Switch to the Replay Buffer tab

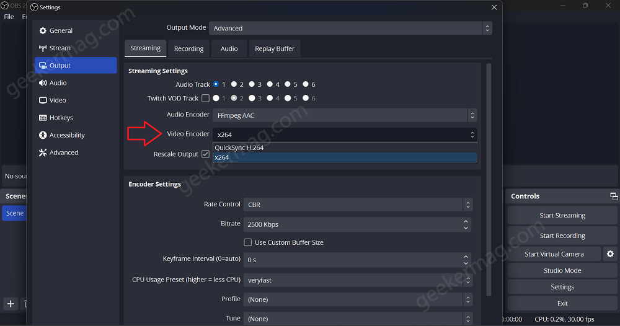click(275, 48)
